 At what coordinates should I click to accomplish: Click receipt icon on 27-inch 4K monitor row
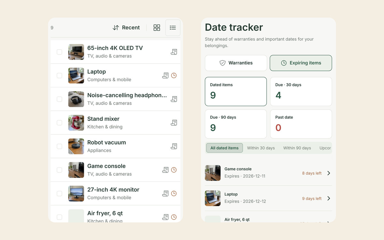[165, 194]
